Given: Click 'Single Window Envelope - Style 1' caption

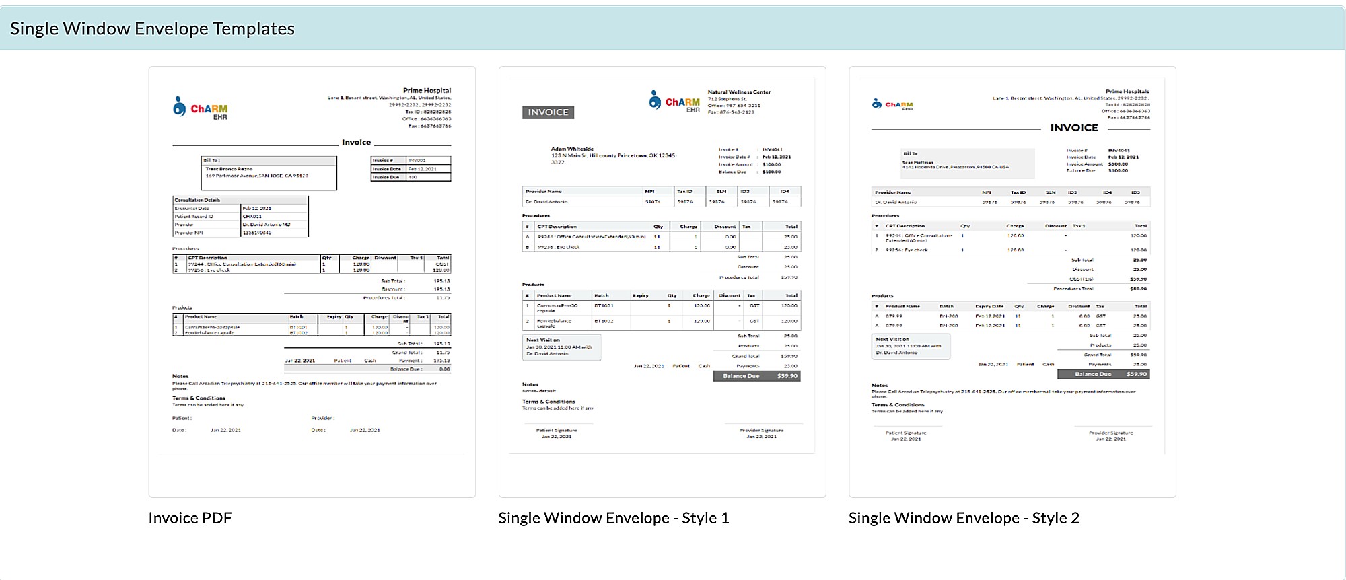Looking at the screenshot, I should 614,518.
